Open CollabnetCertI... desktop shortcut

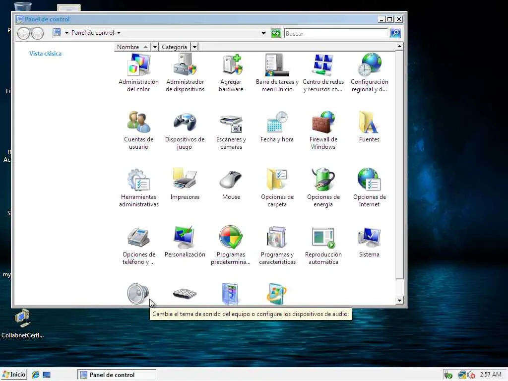click(22, 323)
